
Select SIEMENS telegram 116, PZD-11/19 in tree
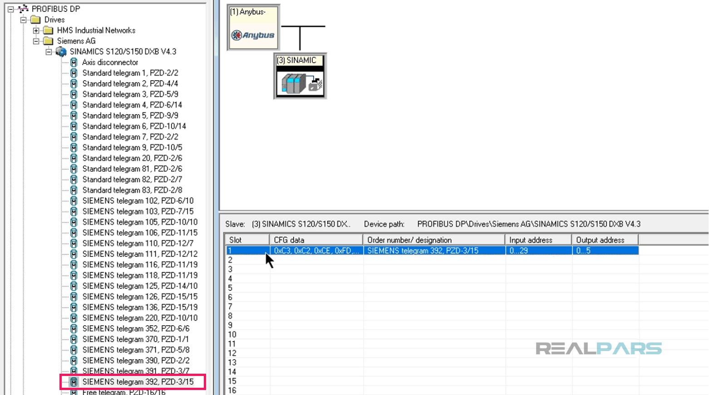pos(140,265)
